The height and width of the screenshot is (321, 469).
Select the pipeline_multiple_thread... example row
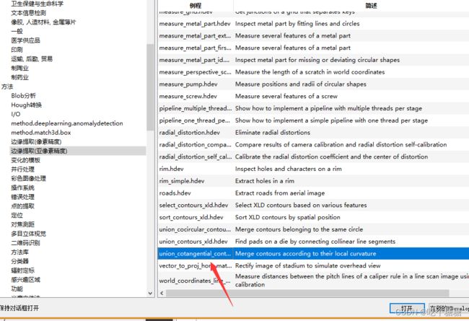point(313,108)
